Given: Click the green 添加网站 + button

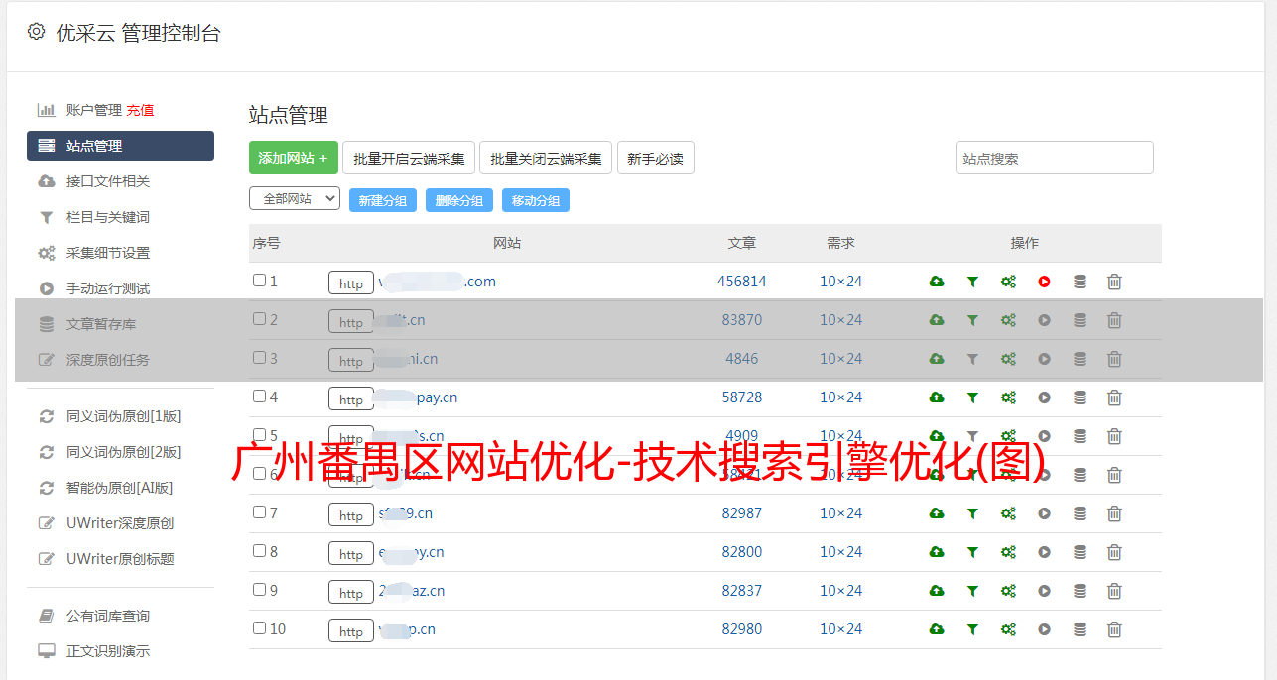Looking at the screenshot, I should point(294,158).
